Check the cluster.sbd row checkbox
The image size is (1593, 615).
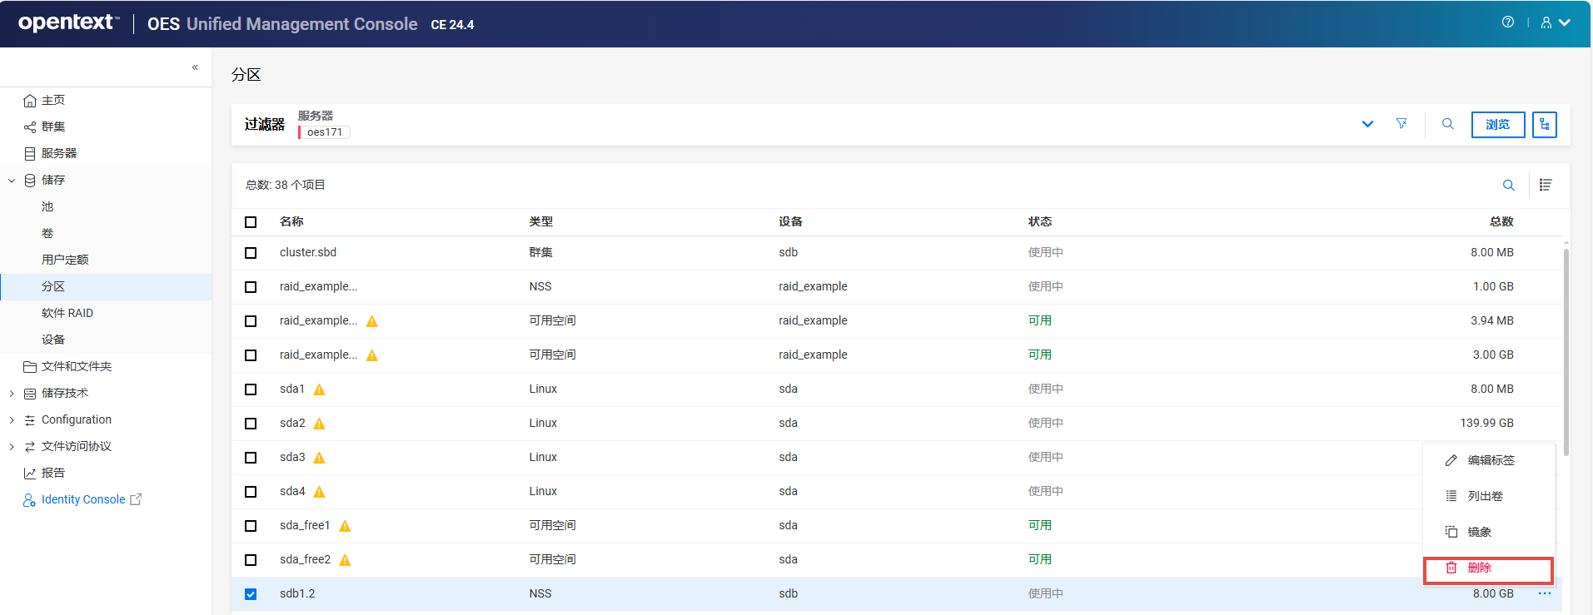tap(251, 253)
